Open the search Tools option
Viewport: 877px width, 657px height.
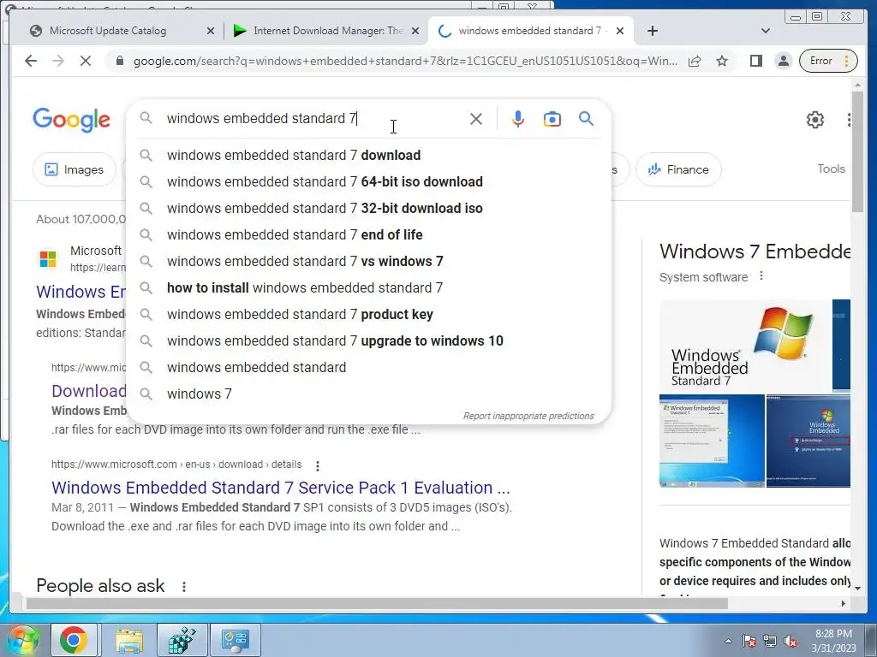pos(831,169)
